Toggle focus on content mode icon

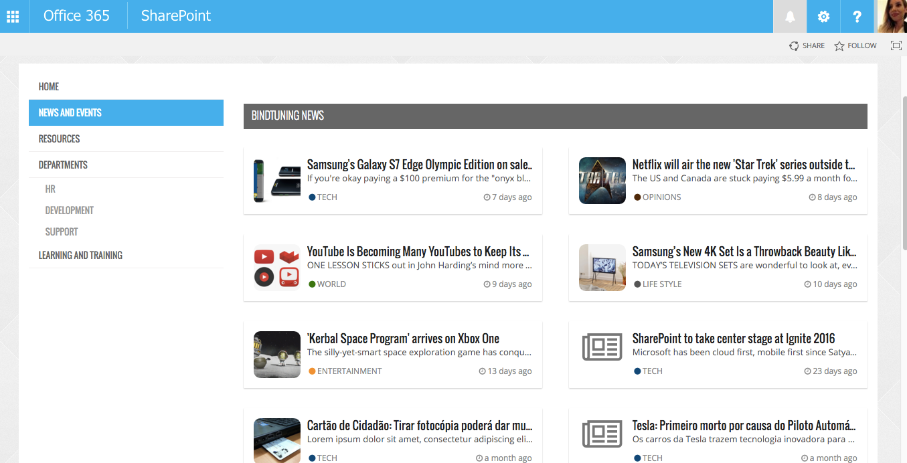pyautogui.click(x=896, y=45)
